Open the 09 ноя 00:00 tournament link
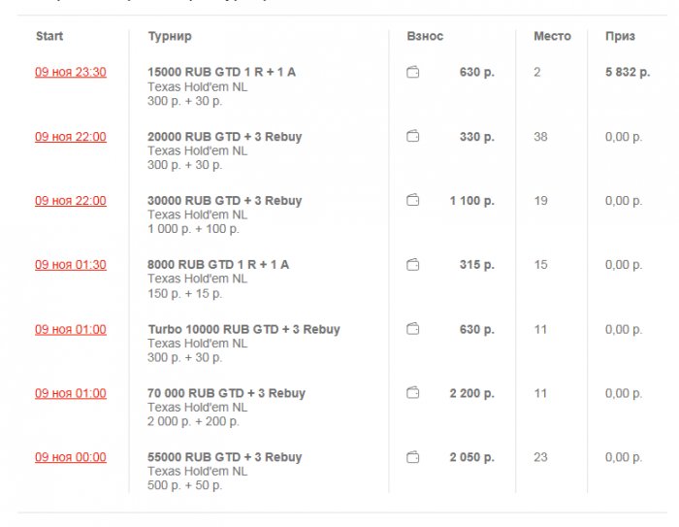Viewport: 679px width, 527px height. coord(71,457)
